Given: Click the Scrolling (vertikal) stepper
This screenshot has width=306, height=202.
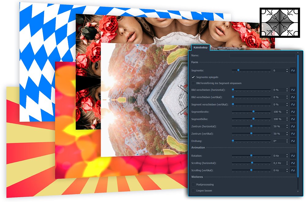Looking at the screenshot, I should tap(287, 170).
